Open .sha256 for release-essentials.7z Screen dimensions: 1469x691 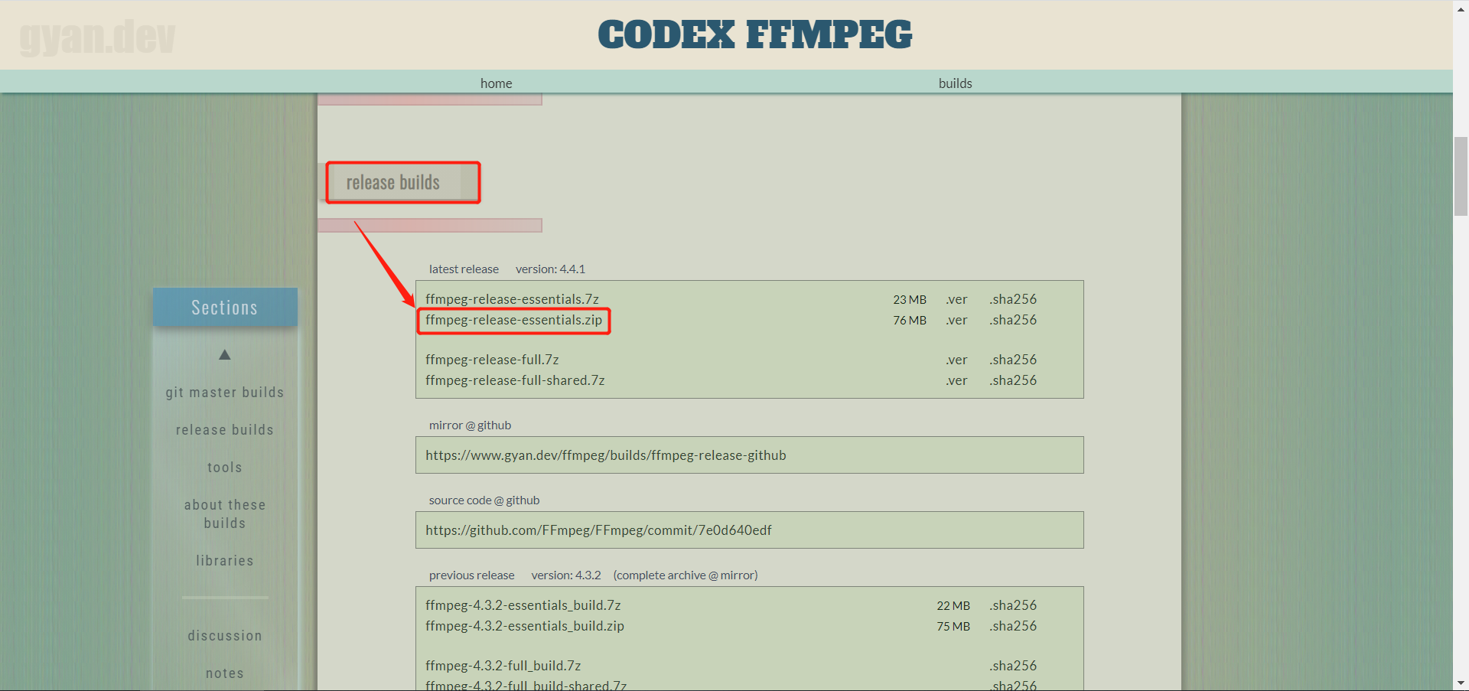click(x=1013, y=299)
